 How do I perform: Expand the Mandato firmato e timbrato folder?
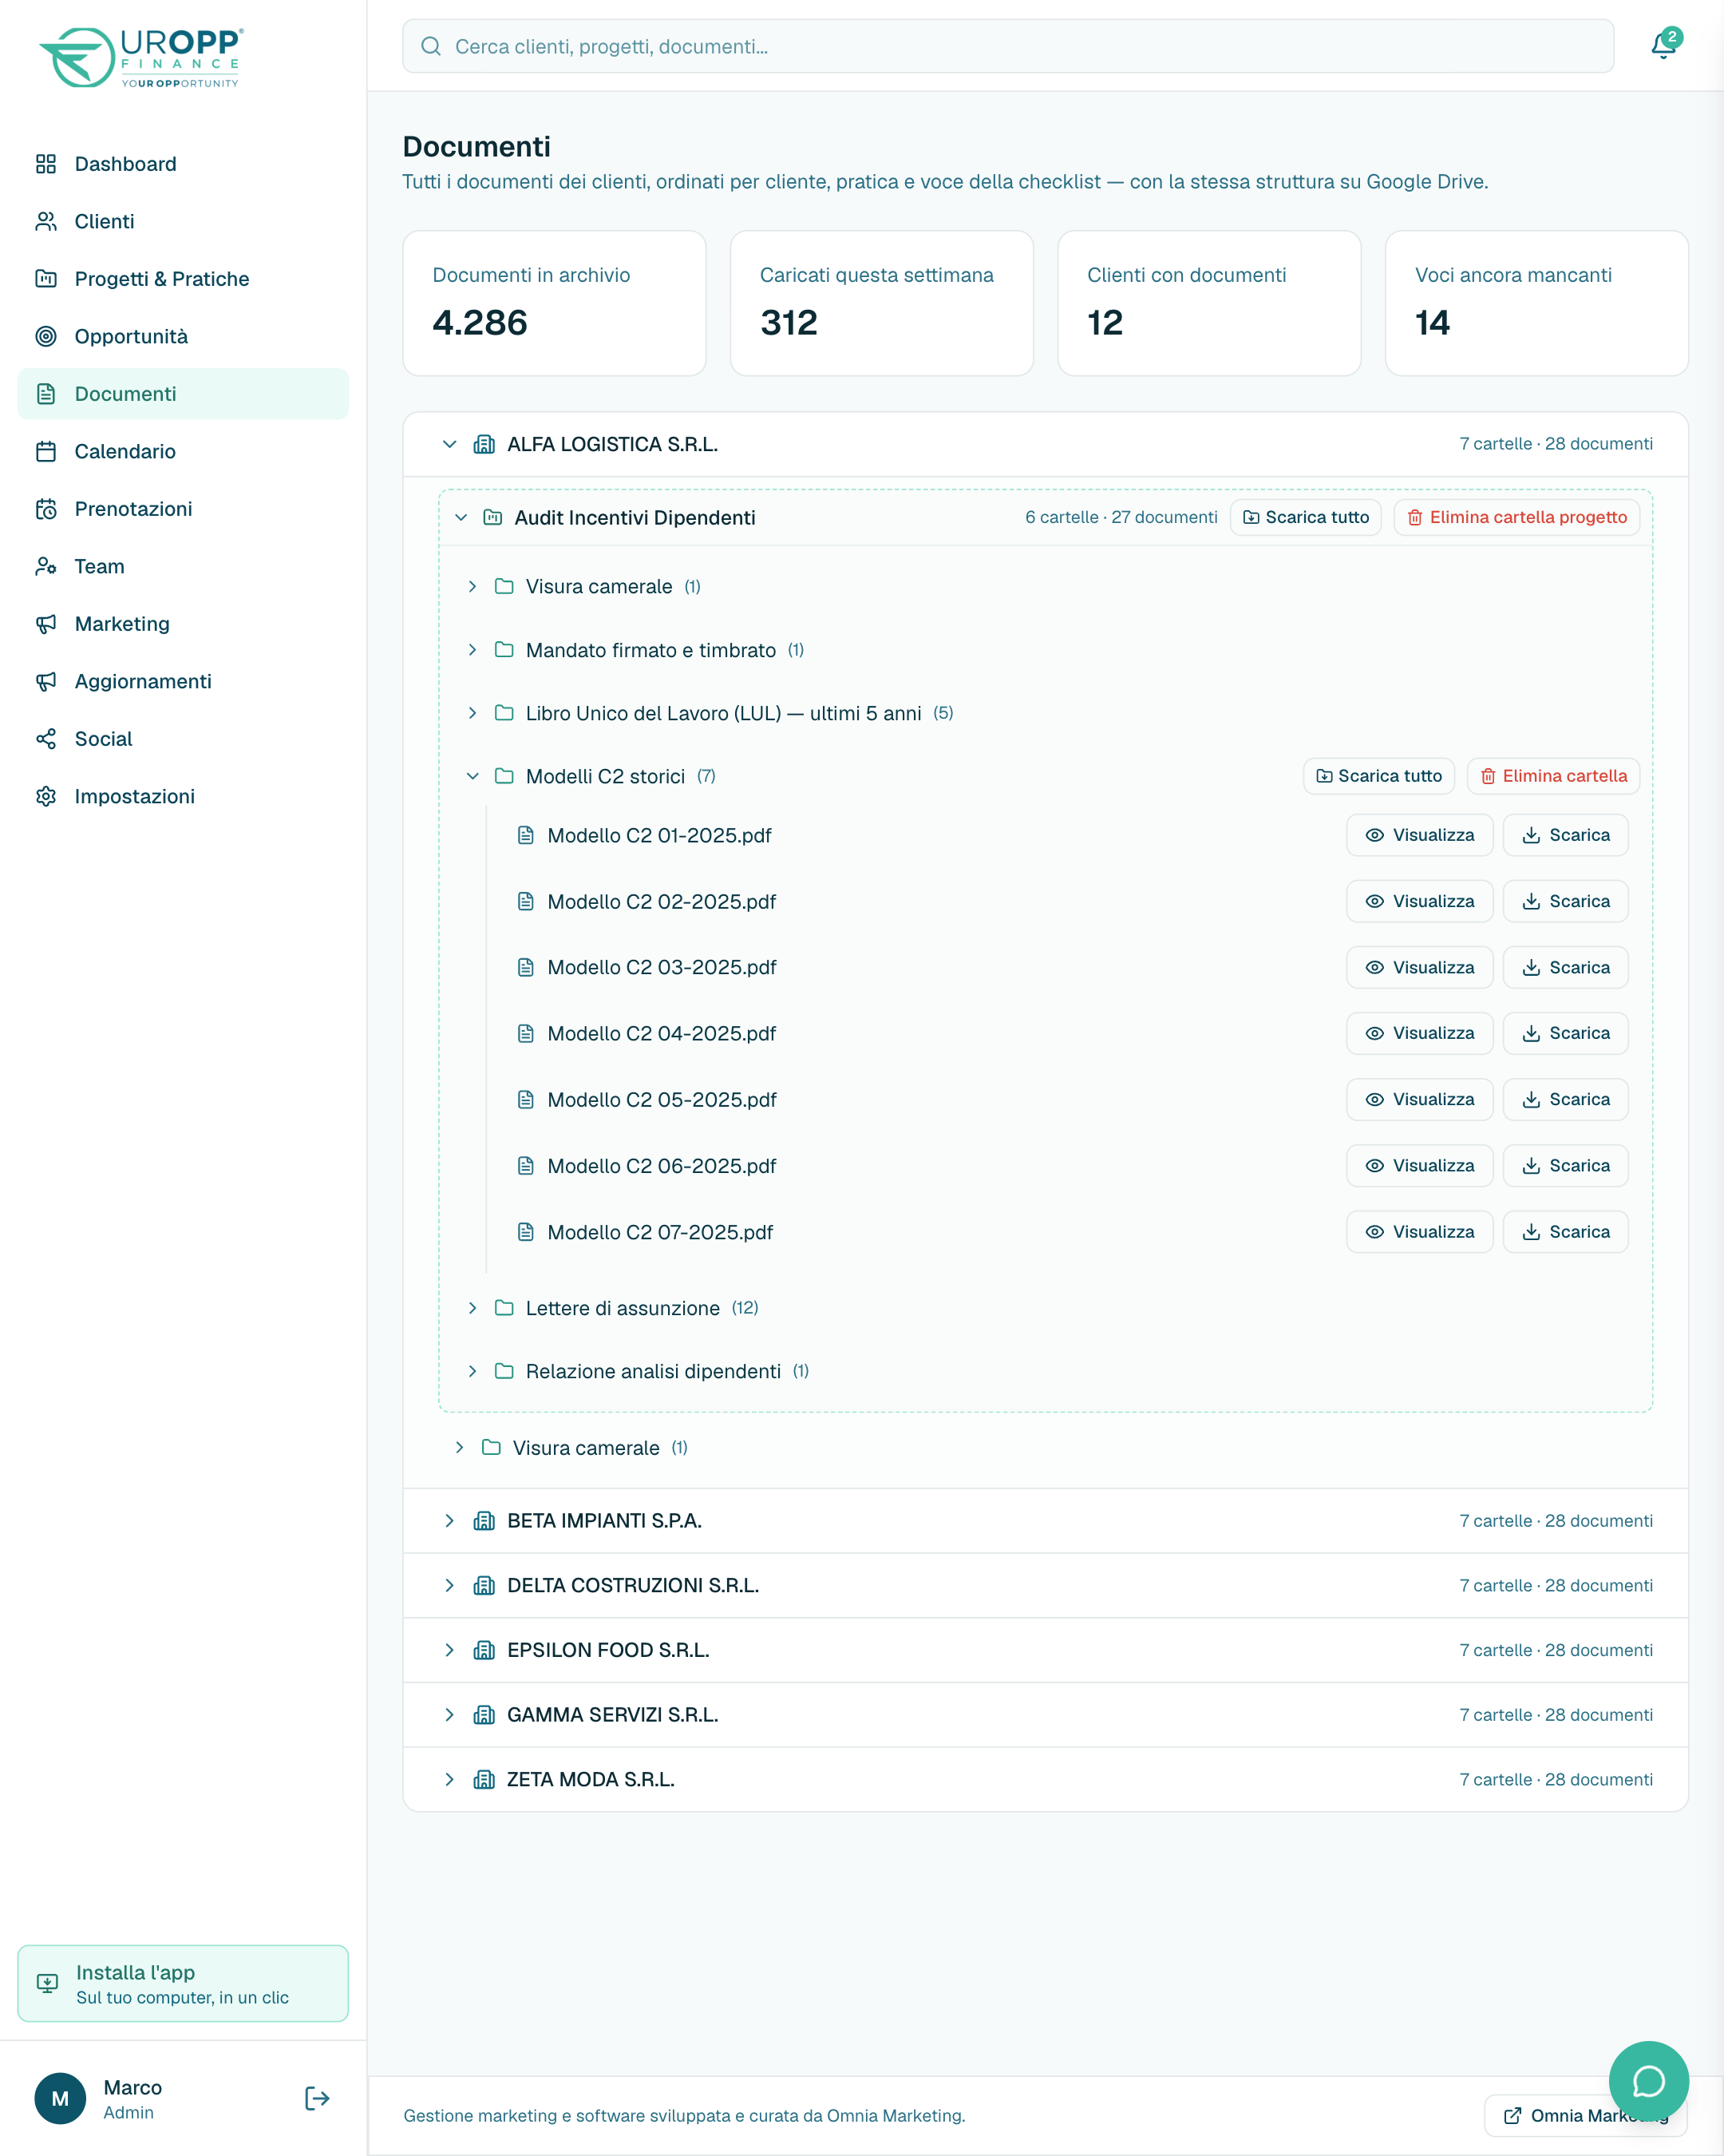click(473, 650)
